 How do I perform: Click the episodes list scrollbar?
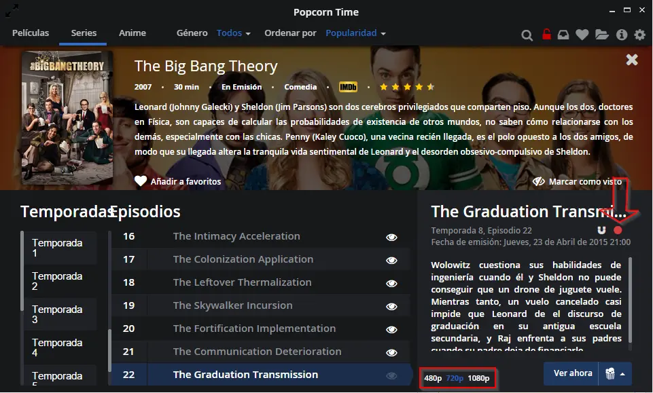tap(109, 350)
